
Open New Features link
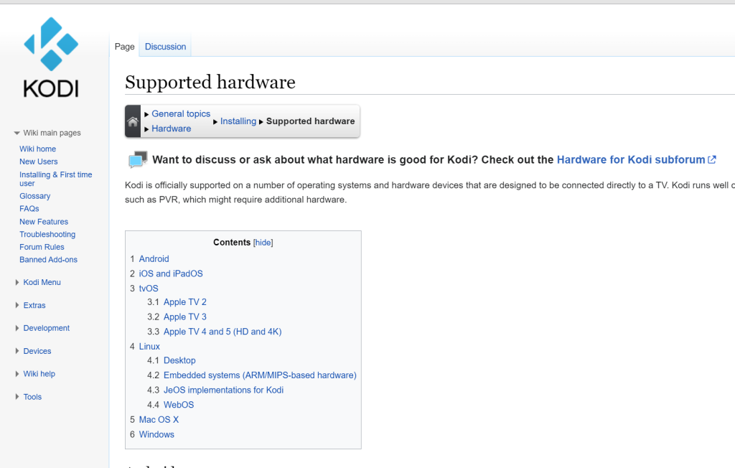tap(44, 222)
